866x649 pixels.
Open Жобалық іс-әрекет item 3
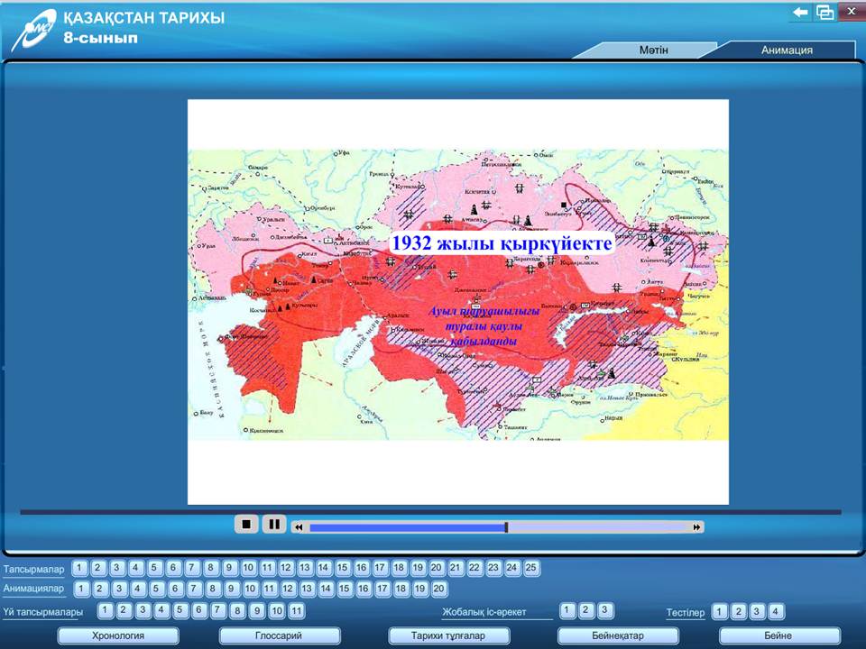tap(604, 610)
